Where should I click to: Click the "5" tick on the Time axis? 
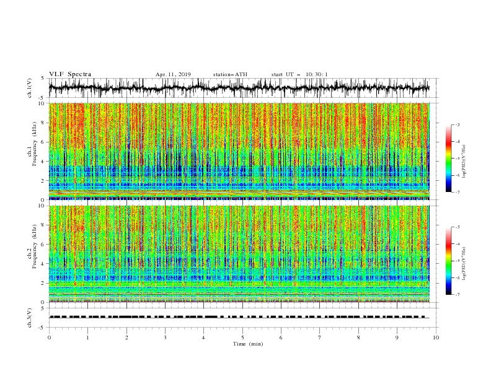242,338
